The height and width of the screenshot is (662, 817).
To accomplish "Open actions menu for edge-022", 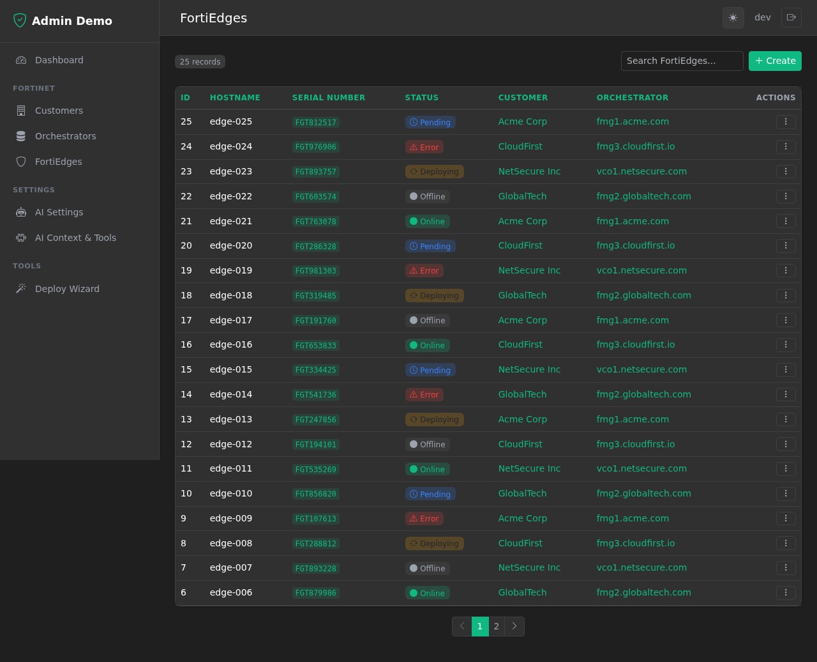I will click(786, 196).
